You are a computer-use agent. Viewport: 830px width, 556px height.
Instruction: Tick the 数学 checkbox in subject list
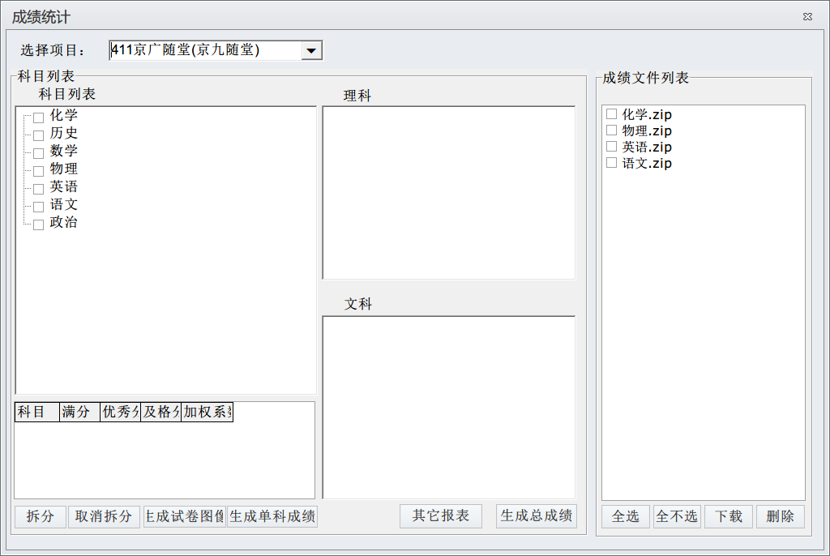tap(38, 154)
